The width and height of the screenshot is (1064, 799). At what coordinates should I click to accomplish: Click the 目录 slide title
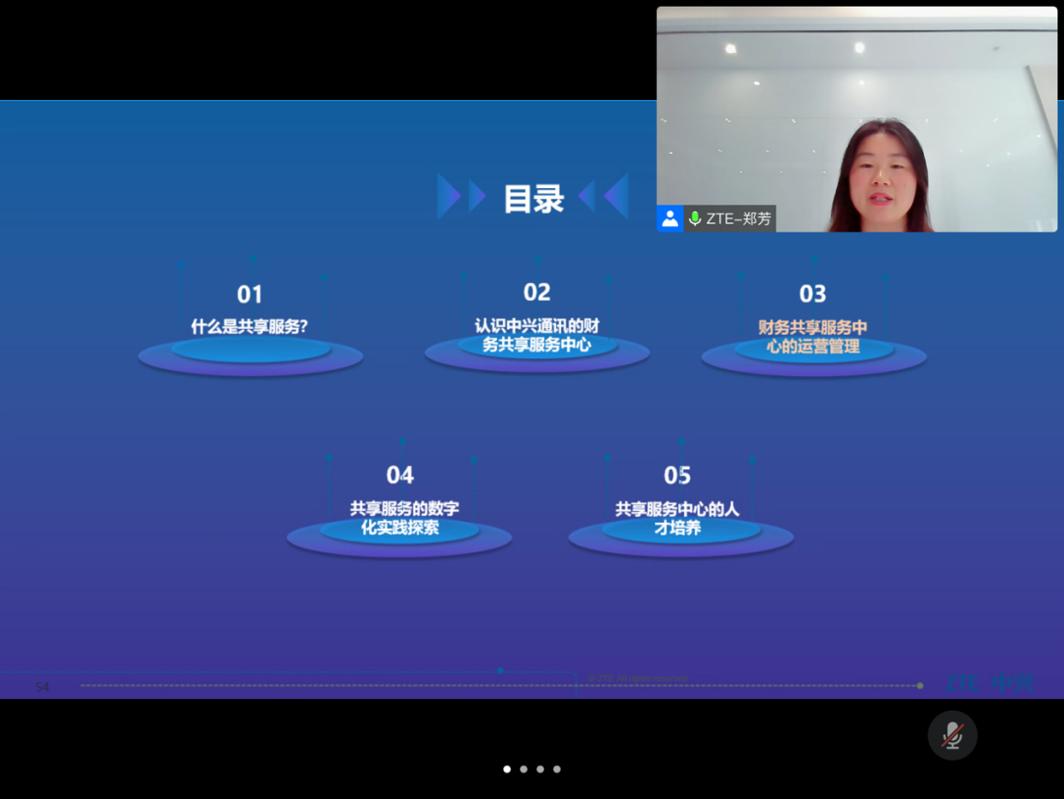coord(533,199)
